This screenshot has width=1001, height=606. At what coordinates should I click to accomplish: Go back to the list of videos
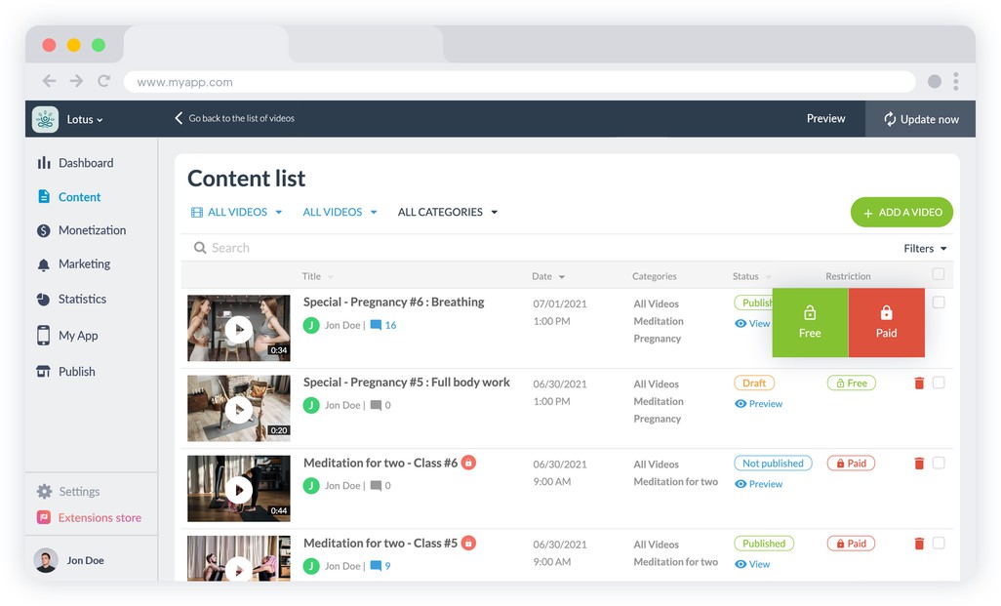[234, 118]
